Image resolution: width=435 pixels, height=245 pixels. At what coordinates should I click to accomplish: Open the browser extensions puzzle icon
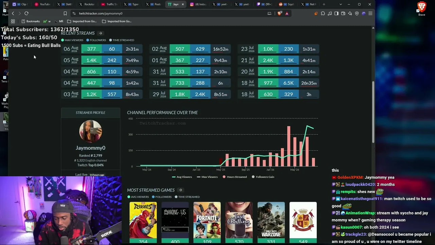pyautogui.click(x=323, y=13)
